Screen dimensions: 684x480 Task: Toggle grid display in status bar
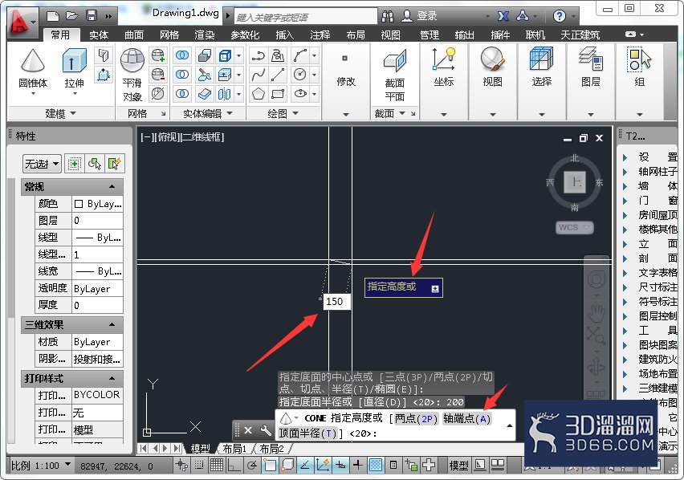coord(217,466)
